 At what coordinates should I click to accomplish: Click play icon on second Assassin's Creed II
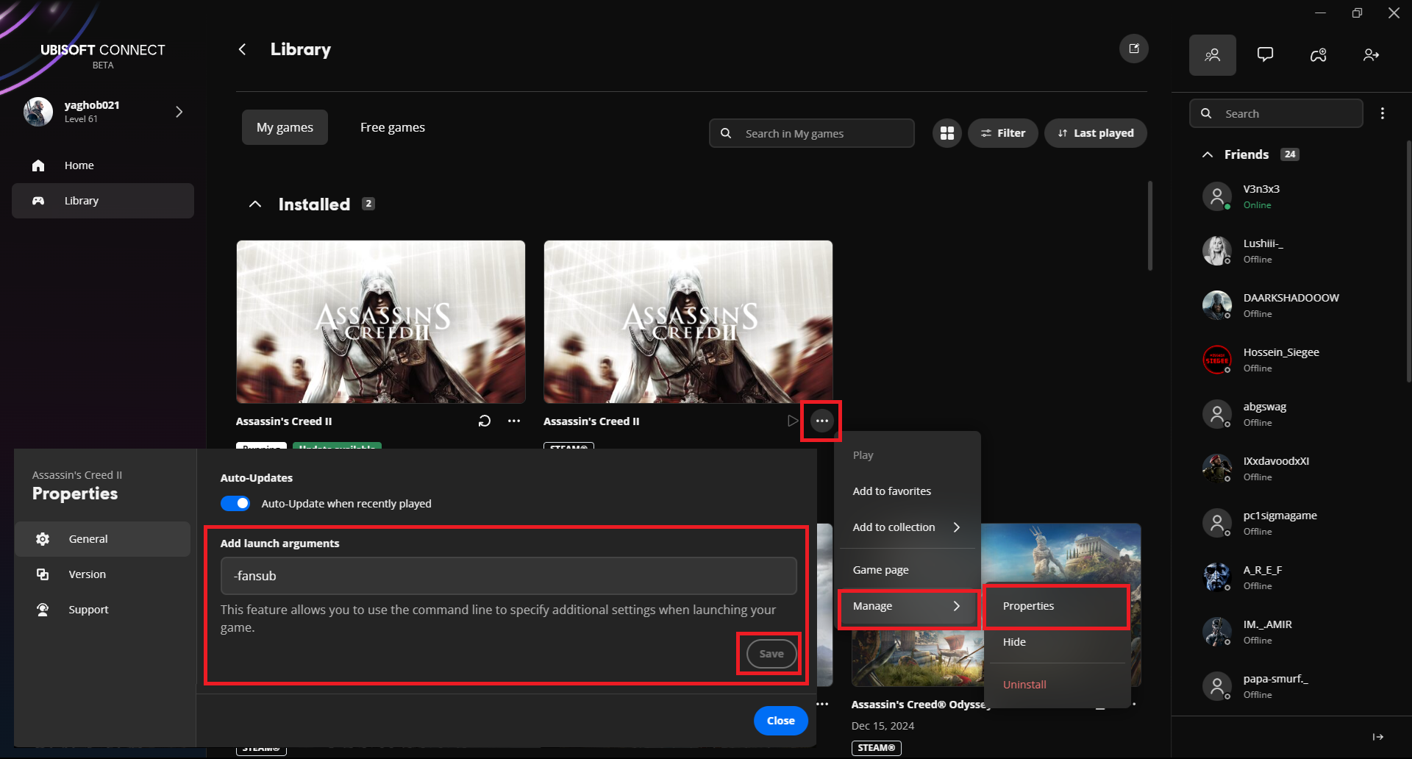pos(792,421)
